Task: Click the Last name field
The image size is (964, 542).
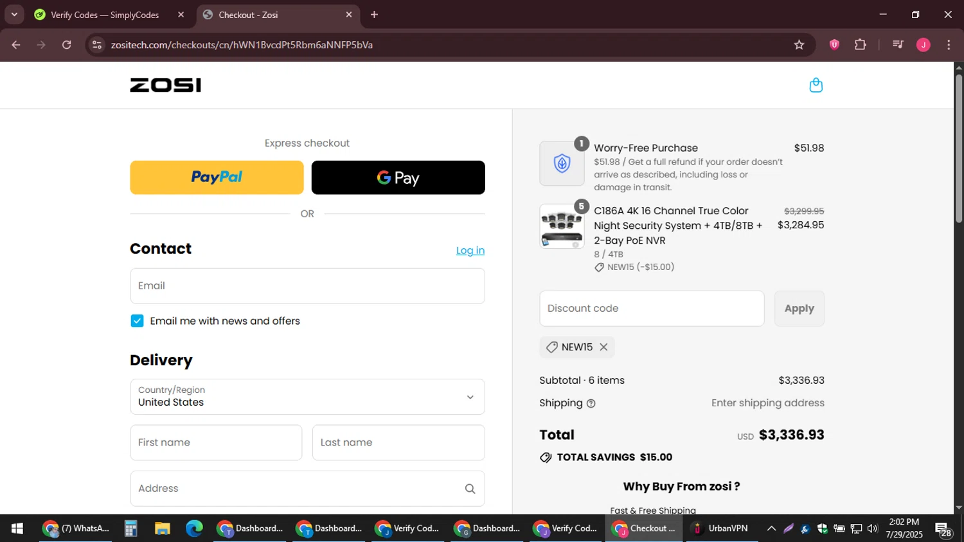Action: point(398,442)
